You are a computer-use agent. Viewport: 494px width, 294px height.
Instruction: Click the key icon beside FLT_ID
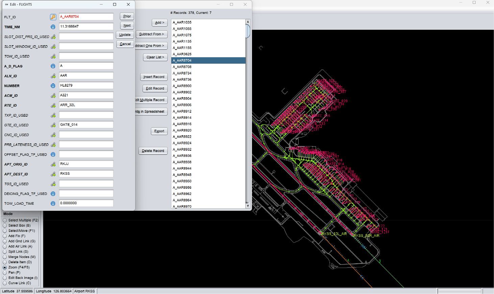click(53, 17)
